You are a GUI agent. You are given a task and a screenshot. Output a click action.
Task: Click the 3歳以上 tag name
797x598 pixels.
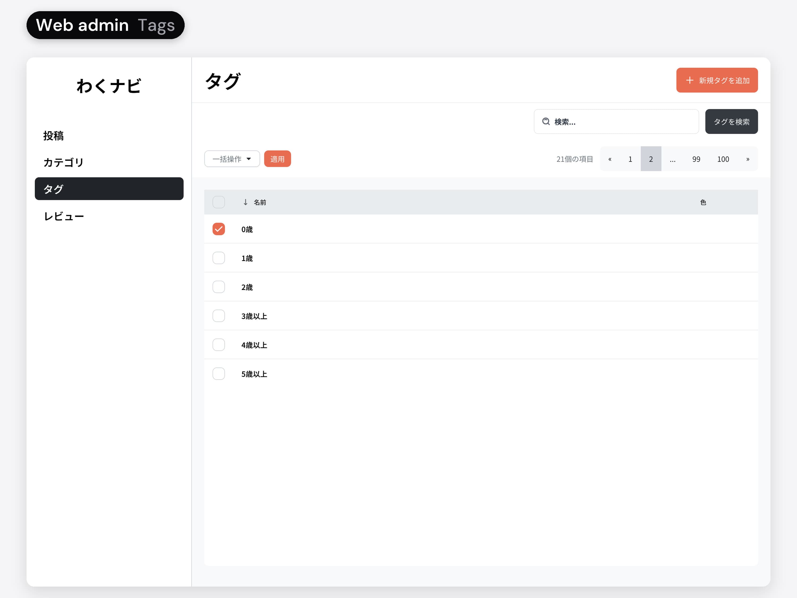click(x=255, y=316)
